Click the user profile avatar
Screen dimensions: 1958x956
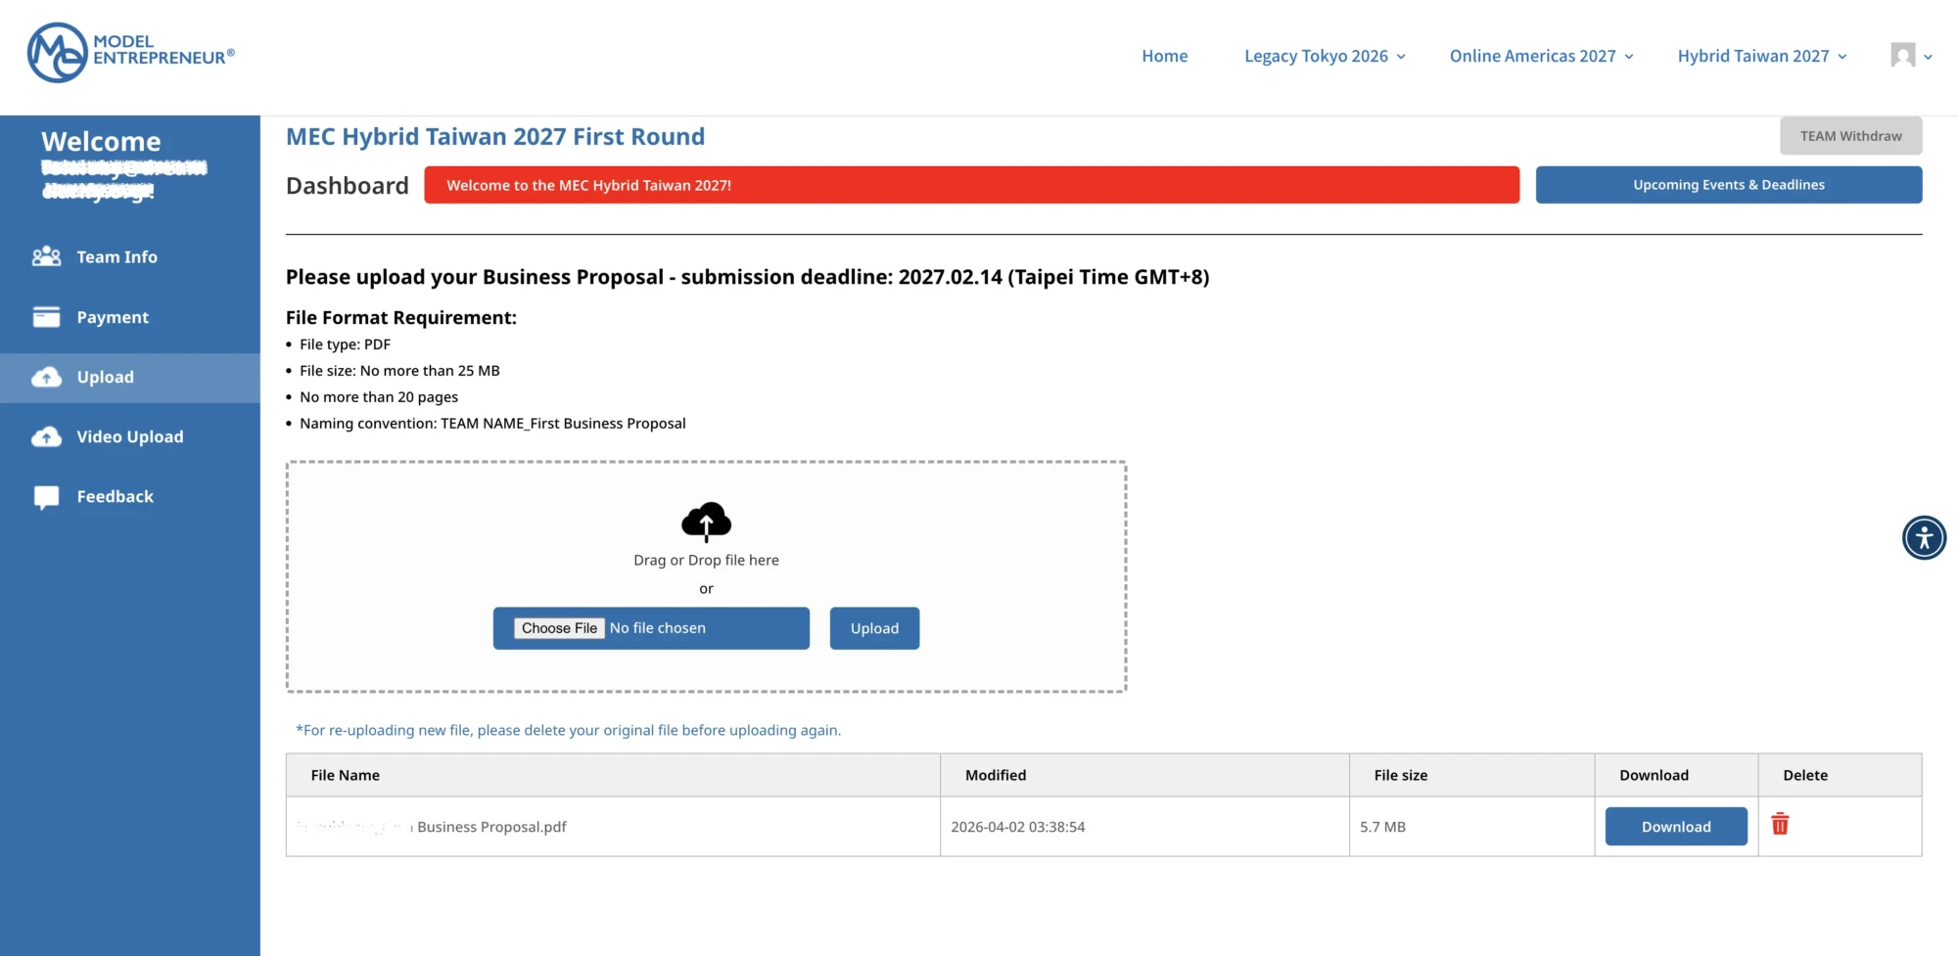tap(1902, 55)
